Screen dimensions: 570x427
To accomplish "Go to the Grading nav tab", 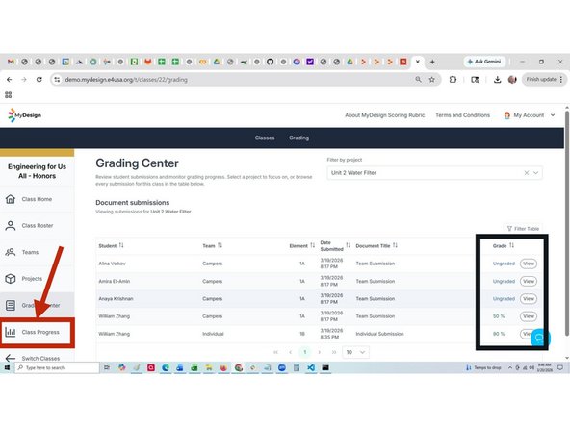I will click(298, 138).
